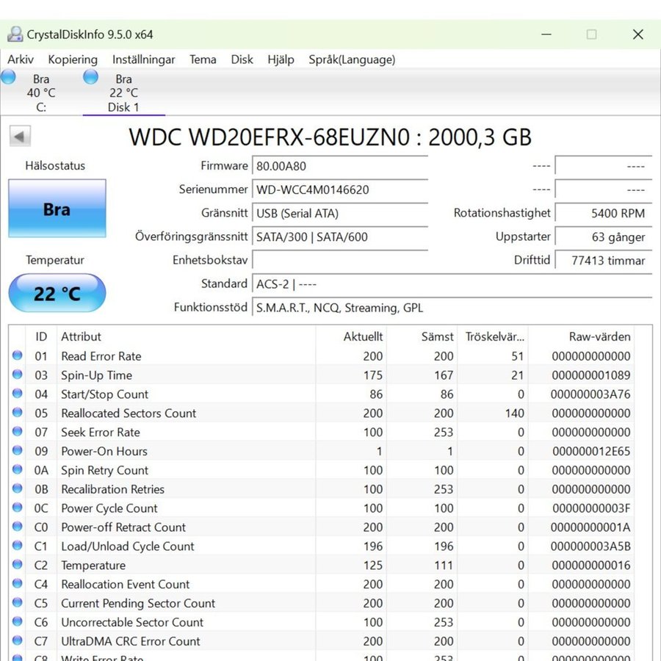Click the blue Bra health status button
The image size is (661, 661).
pyautogui.click(x=57, y=209)
